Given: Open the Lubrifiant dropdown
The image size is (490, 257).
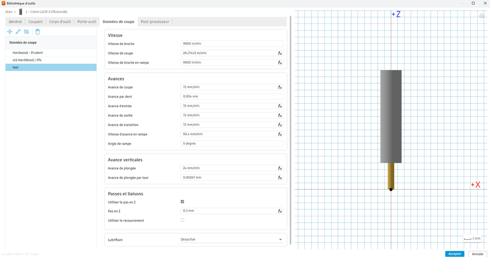Looking at the screenshot, I should 232,239.
